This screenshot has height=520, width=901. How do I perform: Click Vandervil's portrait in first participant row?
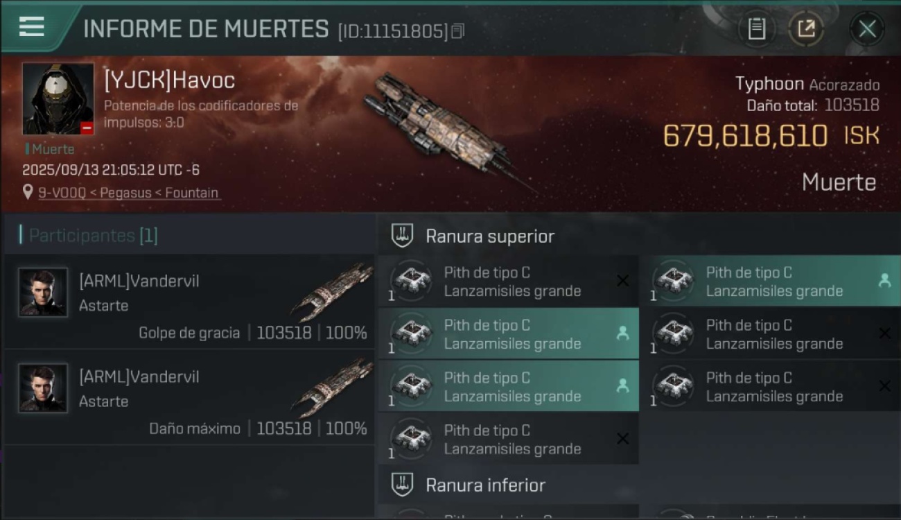point(43,292)
